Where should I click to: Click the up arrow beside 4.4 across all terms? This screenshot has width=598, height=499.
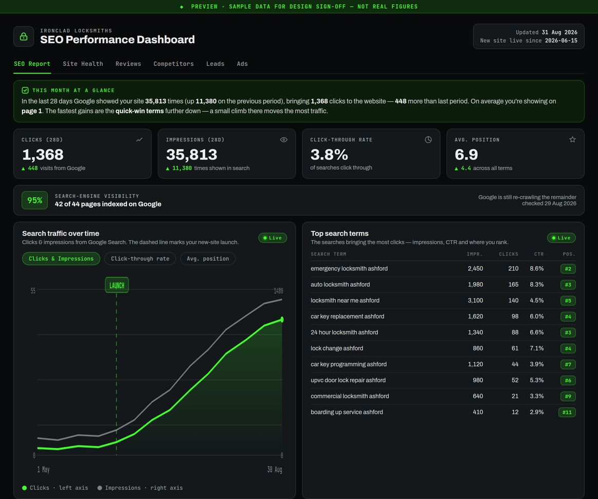(456, 168)
